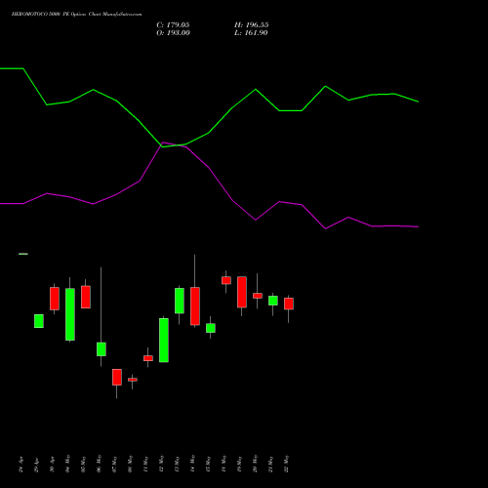Click the 22 May date label
This screenshot has width=488, height=488.
pos(287,464)
